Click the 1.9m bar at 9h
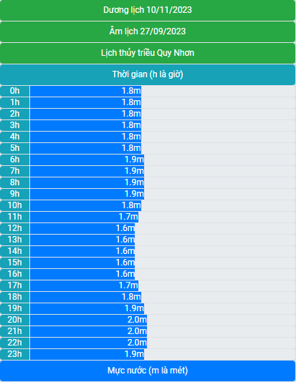 (87, 194)
